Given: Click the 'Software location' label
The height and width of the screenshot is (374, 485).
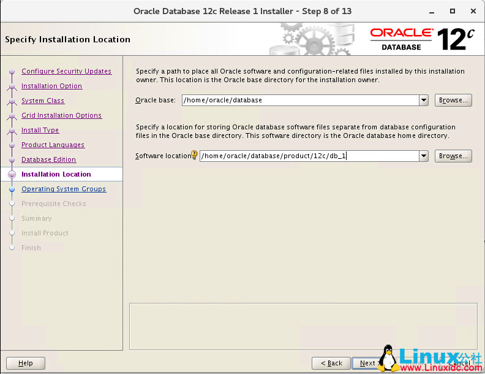Looking at the screenshot, I should click(164, 156).
